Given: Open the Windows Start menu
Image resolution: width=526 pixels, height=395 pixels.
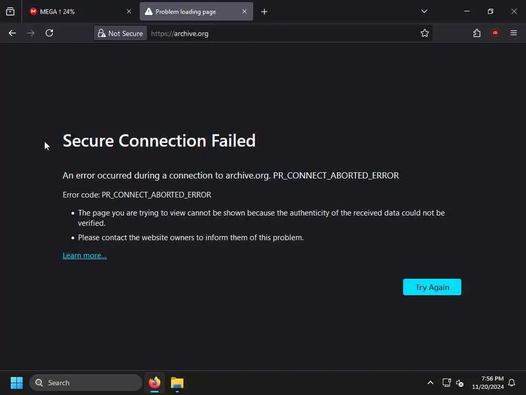Looking at the screenshot, I should coord(16,383).
